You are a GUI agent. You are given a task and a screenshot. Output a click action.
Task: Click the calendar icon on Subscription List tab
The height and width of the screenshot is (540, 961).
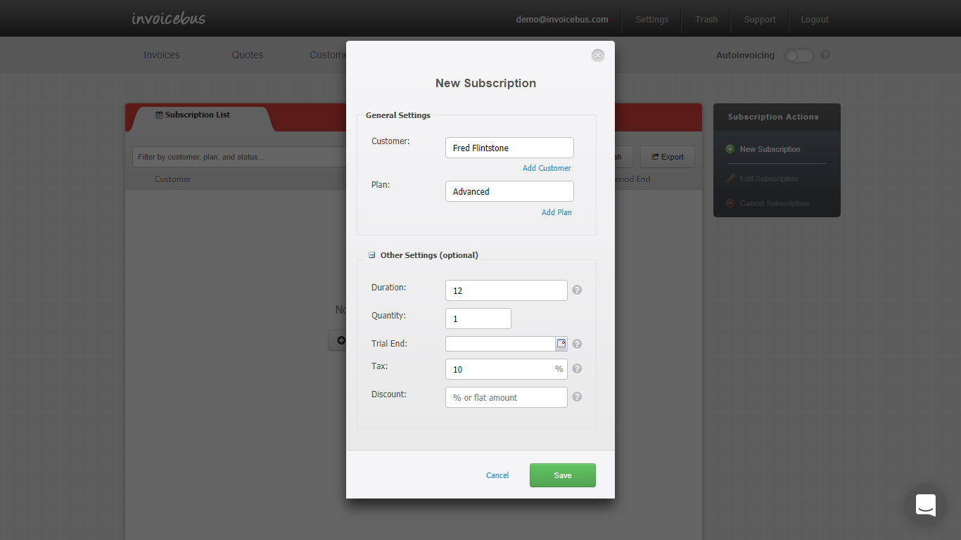pyautogui.click(x=158, y=114)
